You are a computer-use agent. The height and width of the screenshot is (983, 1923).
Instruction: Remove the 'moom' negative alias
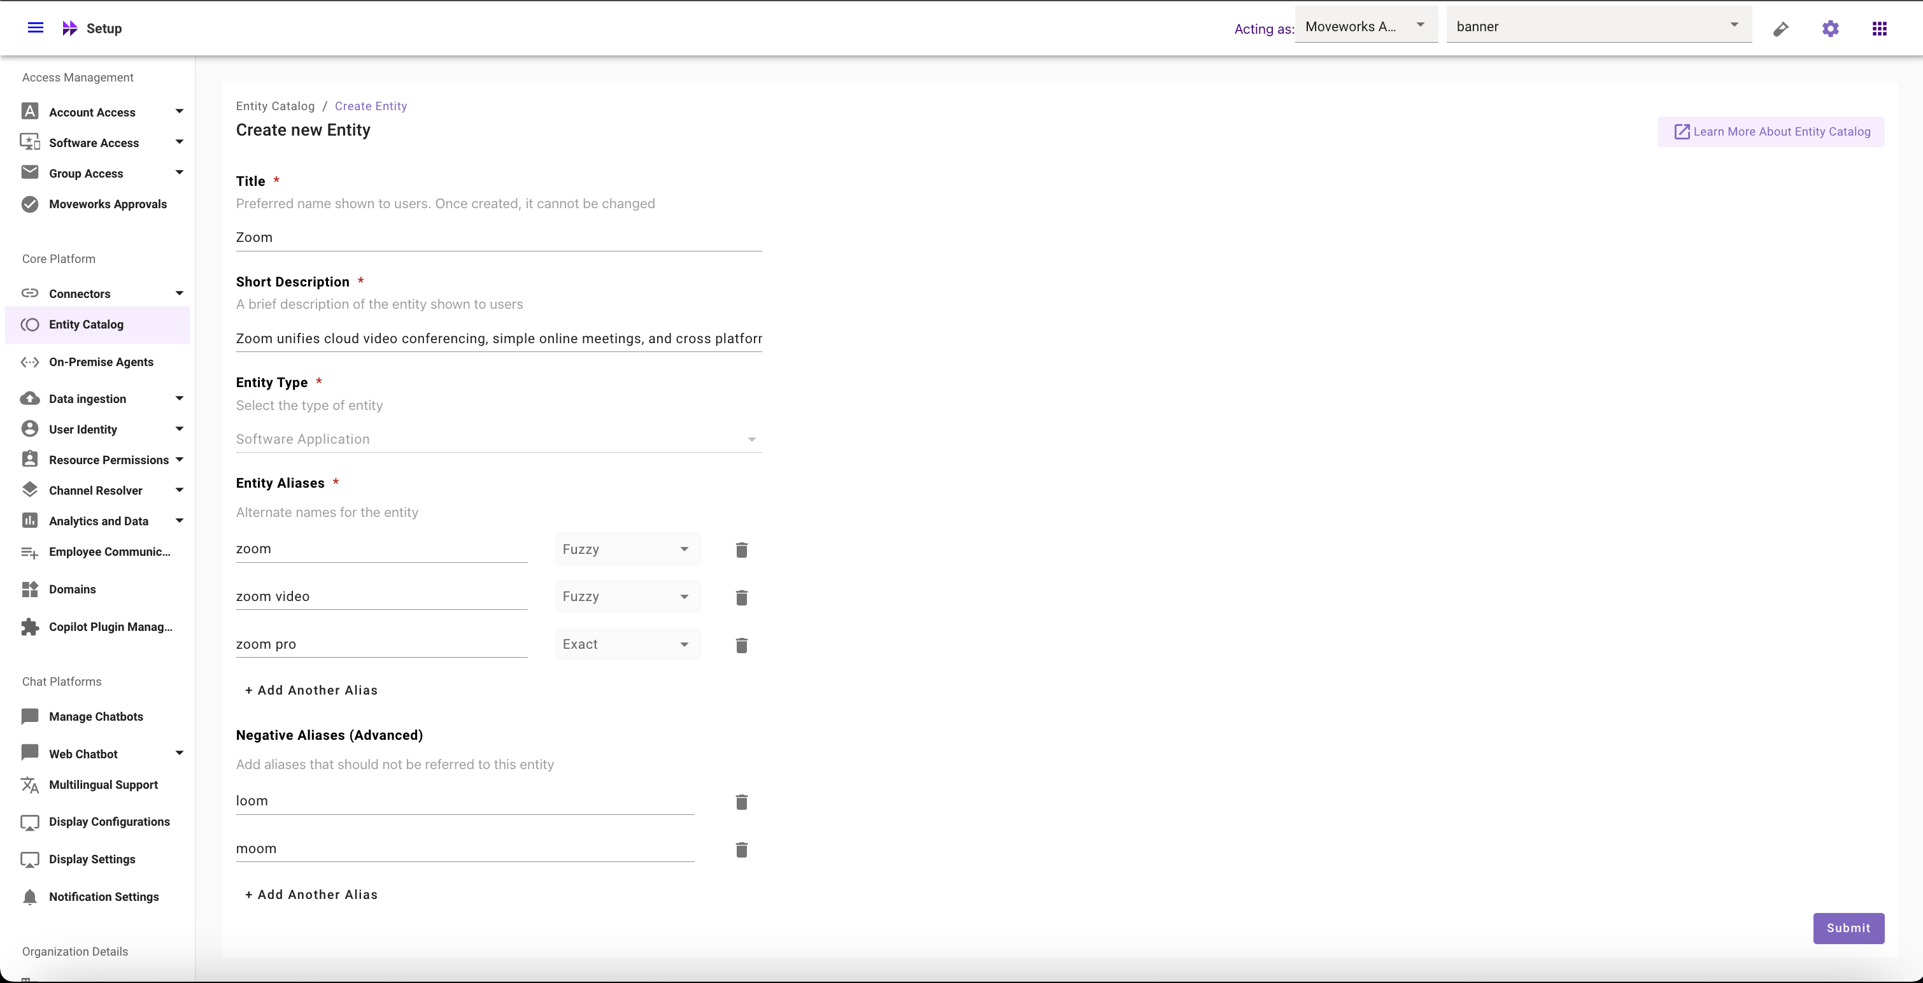pos(741,849)
